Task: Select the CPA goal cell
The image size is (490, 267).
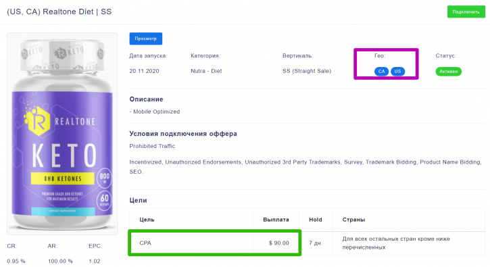Action: pyautogui.click(x=191, y=243)
